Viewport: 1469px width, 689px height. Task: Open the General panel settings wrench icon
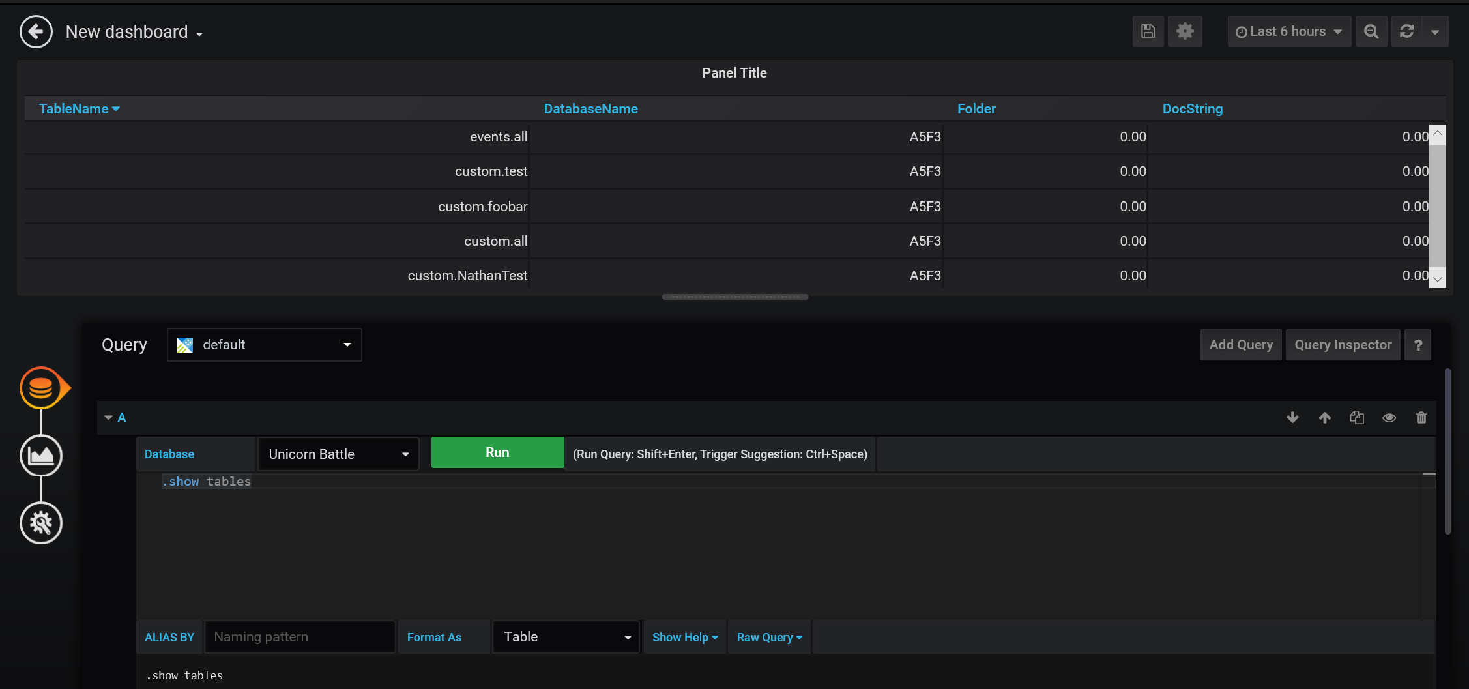tap(41, 522)
